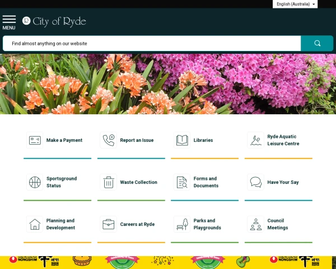
Task: Click the flower garden hero banner image
Action: [168, 84]
